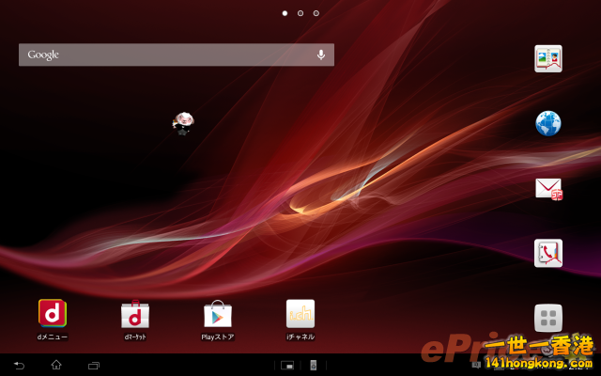Launch the globe web browser
The width and height of the screenshot is (601, 376).
click(x=547, y=123)
